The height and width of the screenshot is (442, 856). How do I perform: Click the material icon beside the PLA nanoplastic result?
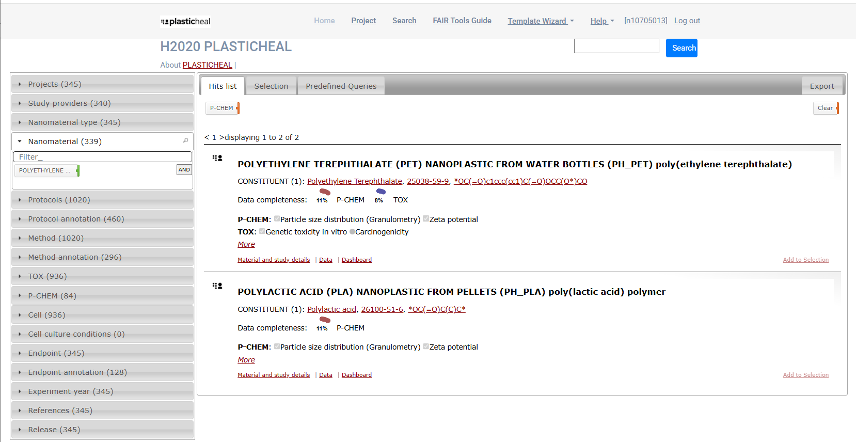pos(217,286)
